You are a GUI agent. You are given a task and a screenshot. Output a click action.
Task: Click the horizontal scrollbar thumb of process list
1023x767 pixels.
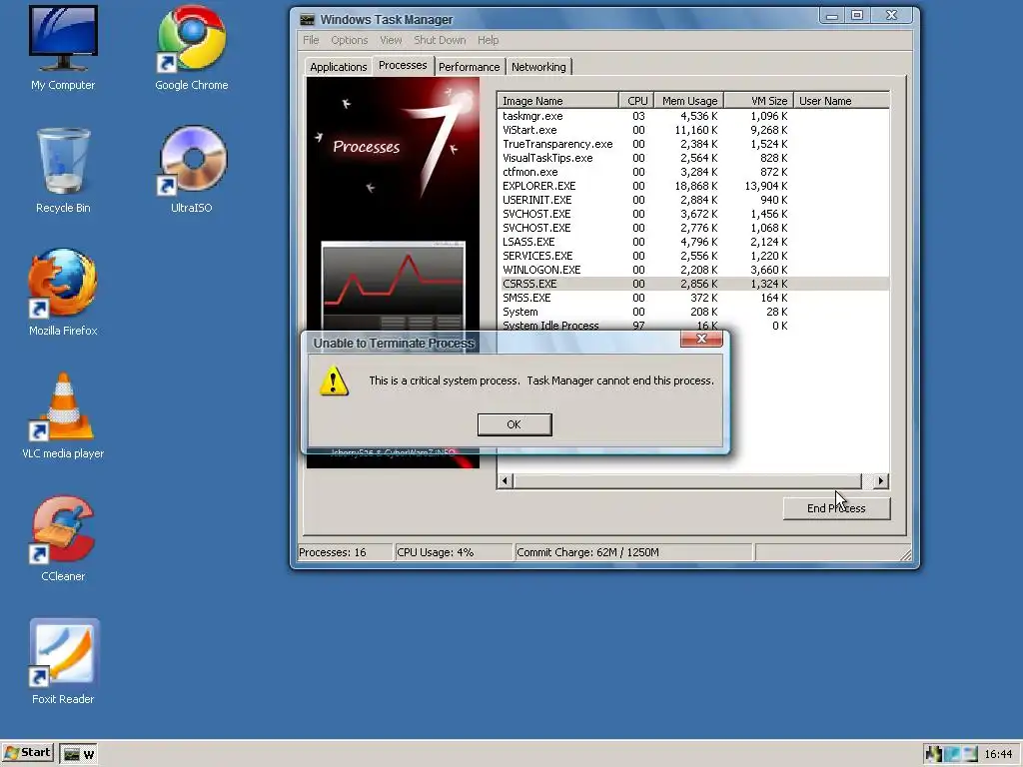(x=687, y=481)
